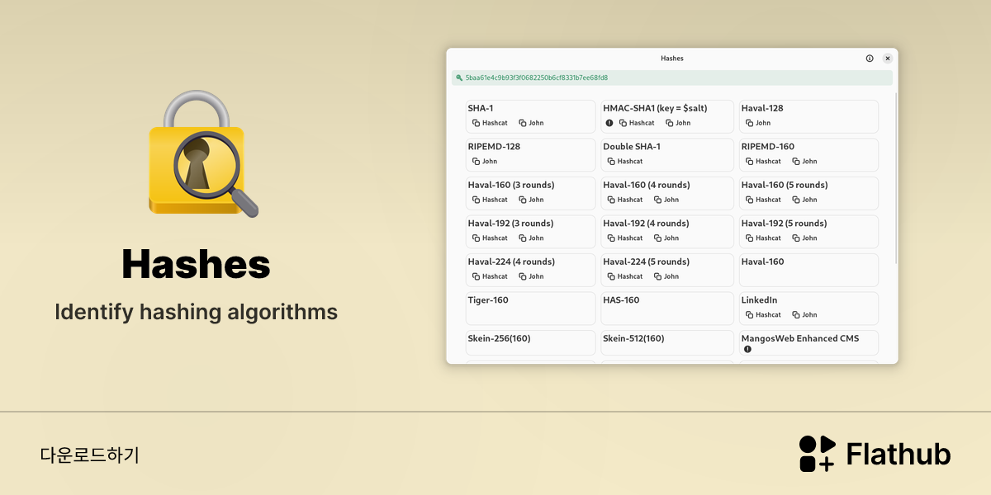991x495 pixels.
Task: Copy Hashcat mode for LinkedIn
Action: click(763, 315)
